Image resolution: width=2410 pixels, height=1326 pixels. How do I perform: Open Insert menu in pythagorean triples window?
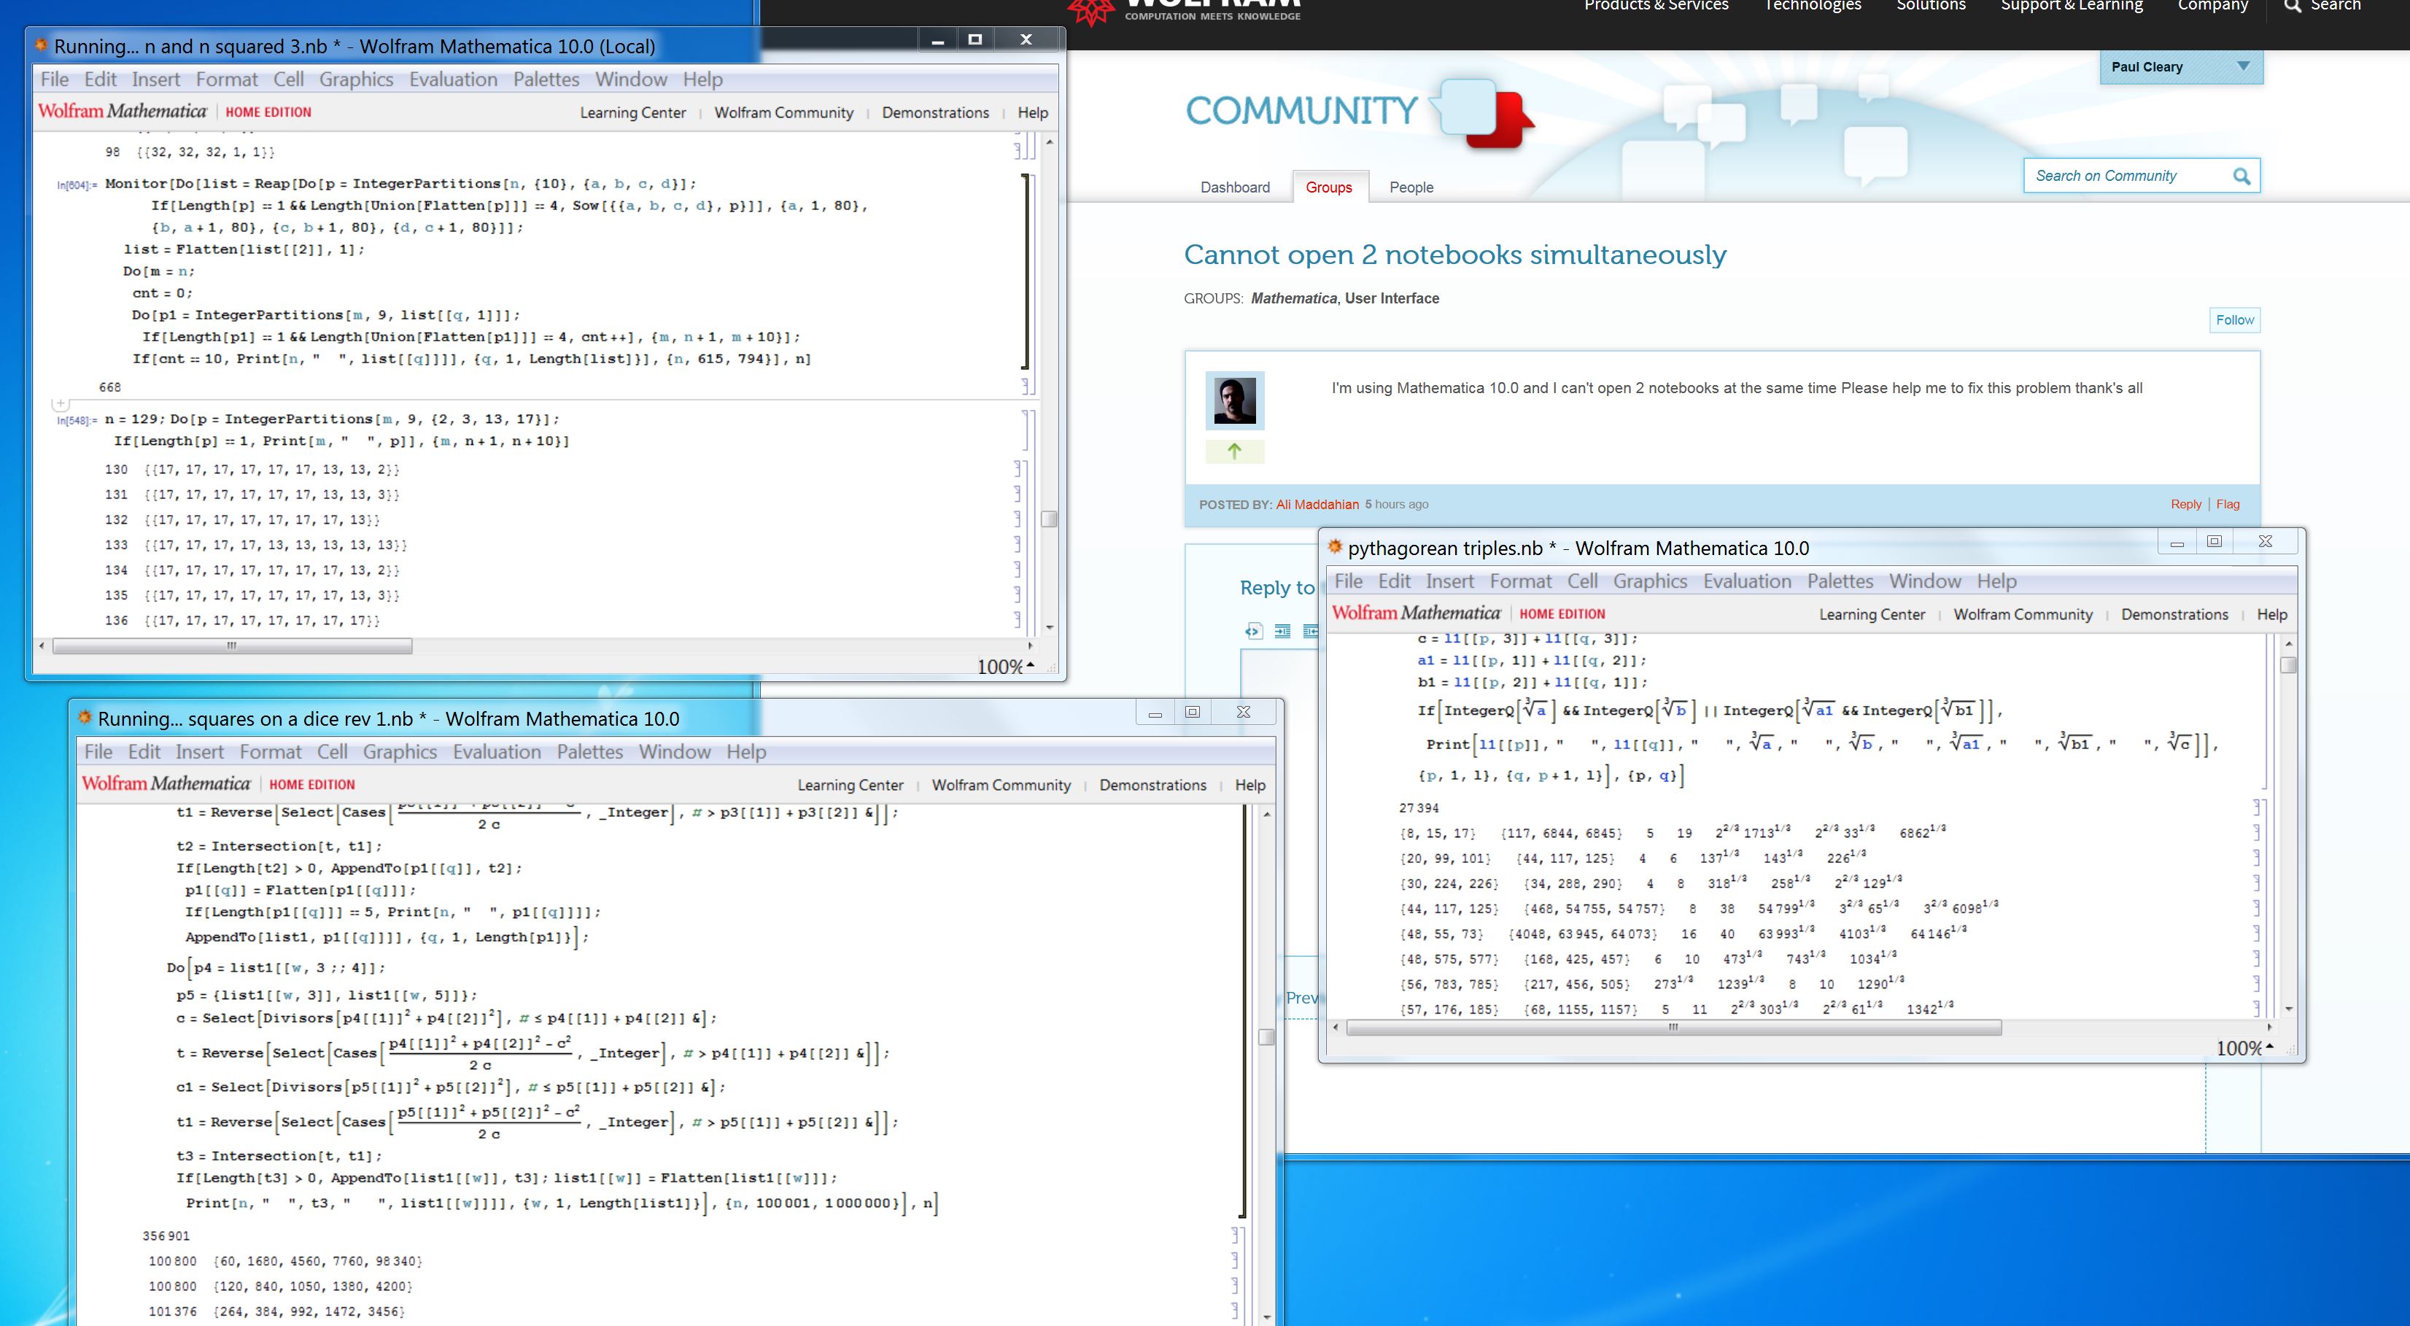1449,581
